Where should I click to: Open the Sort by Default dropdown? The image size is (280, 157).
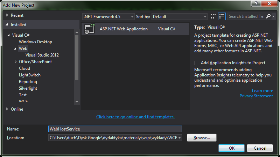179,16
